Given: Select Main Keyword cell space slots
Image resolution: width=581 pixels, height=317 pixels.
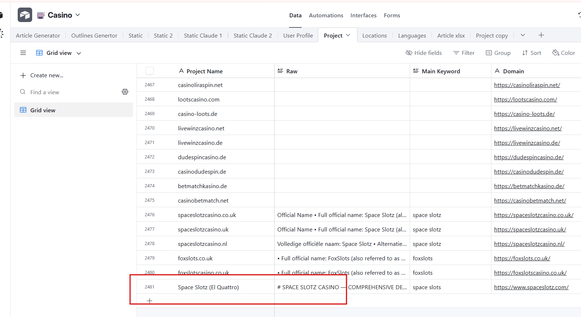Looking at the screenshot, I should click(x=451, y=287).
